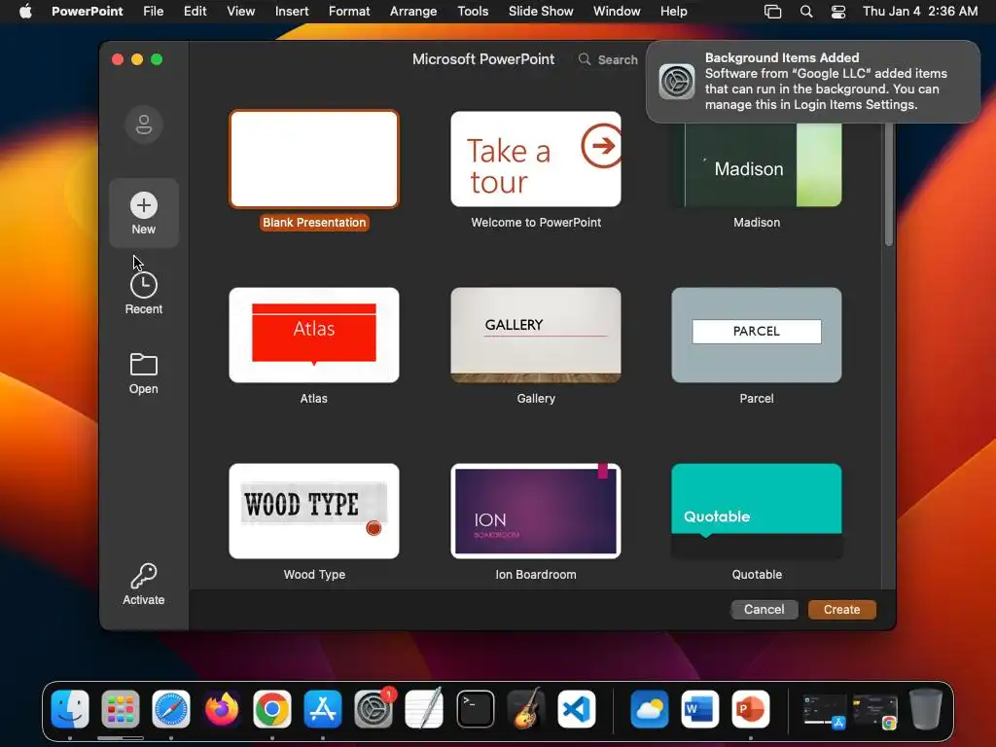Click the Apple menu logo
The width and height of the screenshot is (996, 747).
(x=25, y=12)
